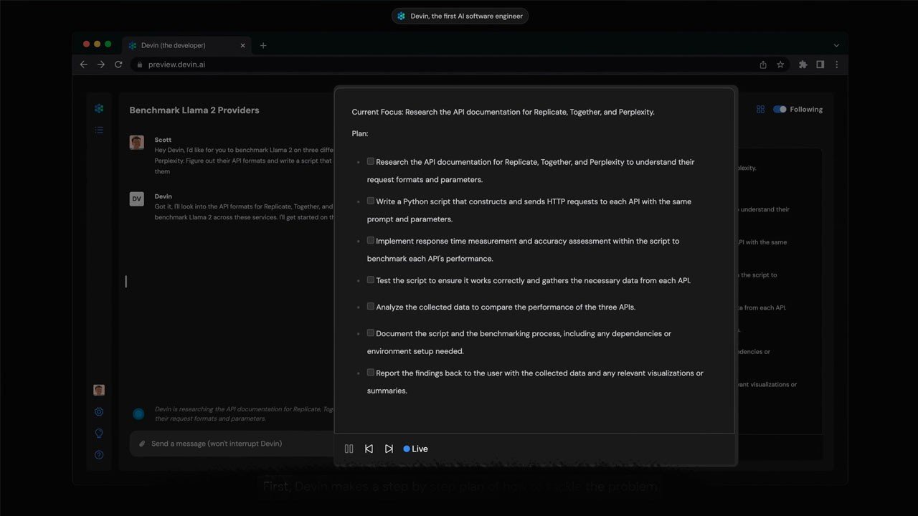
Task: Expand the tab search dropdown arrow
Action: point(836,45)
